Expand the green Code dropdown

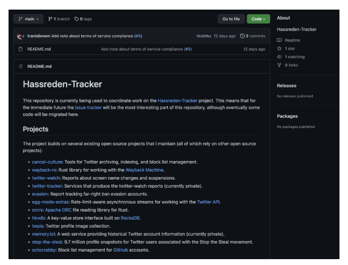pyautogui.click(x=257, y=19)
